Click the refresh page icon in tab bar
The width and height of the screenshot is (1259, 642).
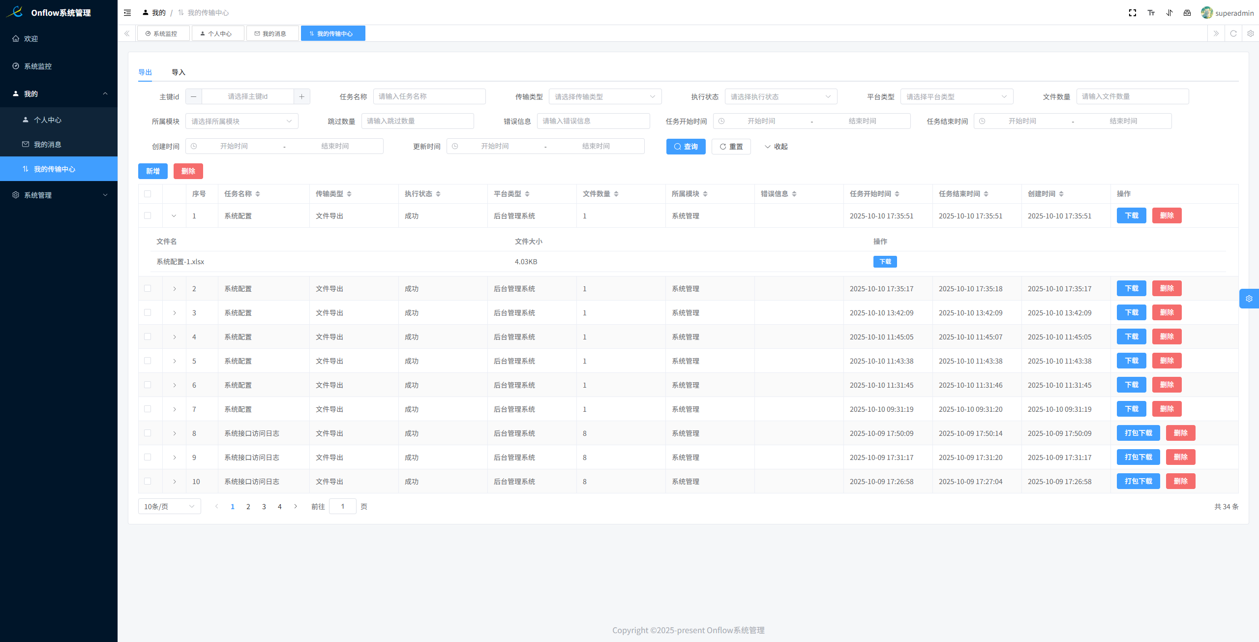(1233, 33)
